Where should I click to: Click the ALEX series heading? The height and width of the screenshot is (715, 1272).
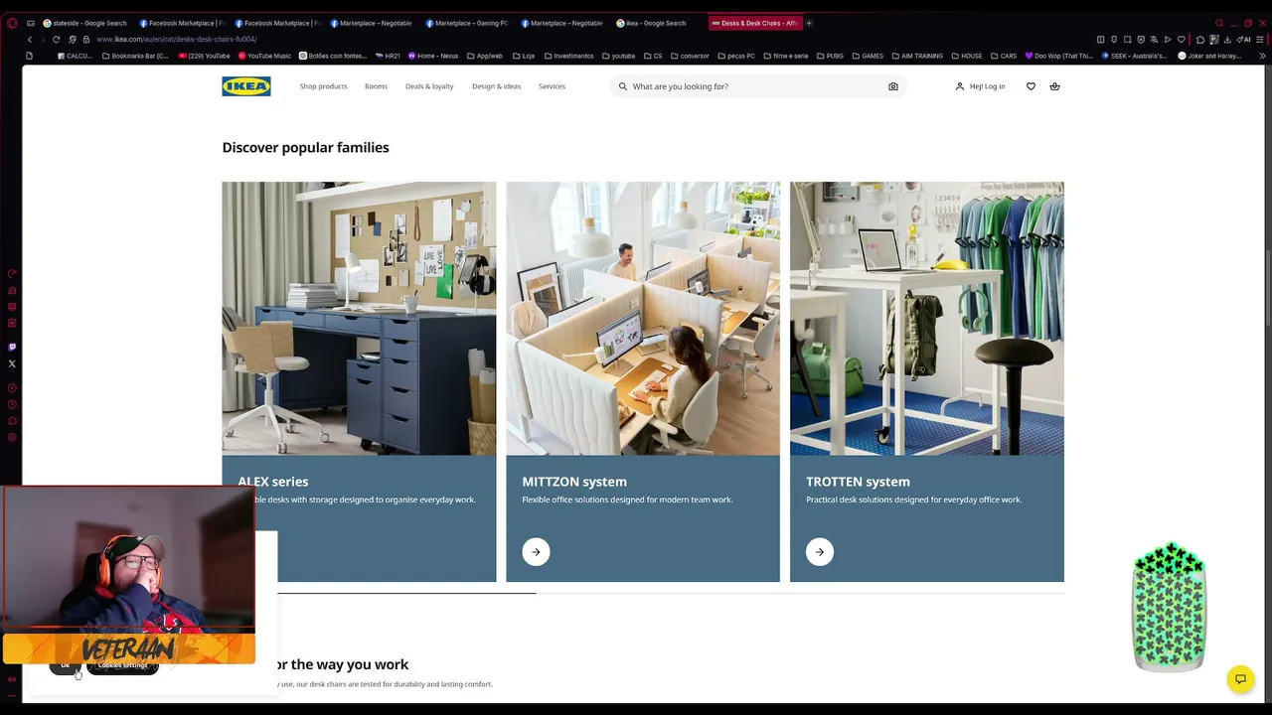(273, 482)
